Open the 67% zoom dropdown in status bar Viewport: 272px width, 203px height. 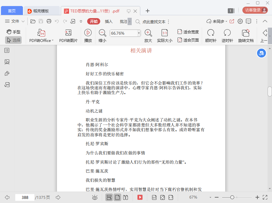click(x=210, y=197)
